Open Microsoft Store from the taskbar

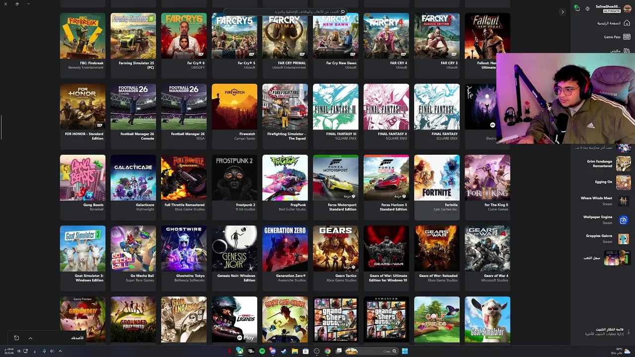[306, 351]
